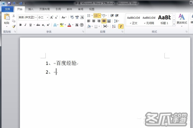Click the bullet list icon
The width and height of the screenshot is (193, 128).
pyautogui.click(x=89, y=15)
